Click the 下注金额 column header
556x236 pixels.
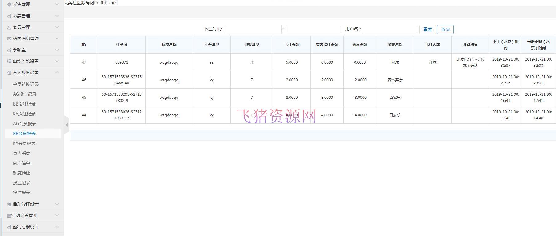tap(292, 45)
